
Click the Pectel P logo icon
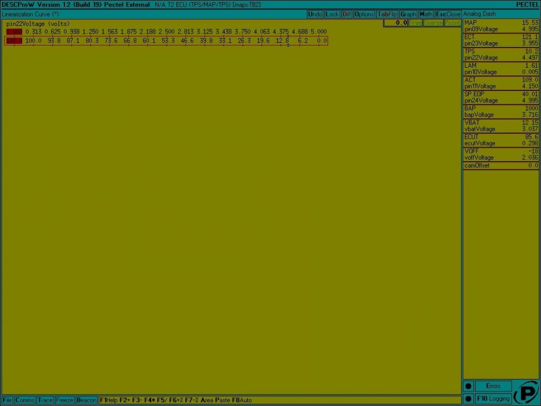click(525, 392)
